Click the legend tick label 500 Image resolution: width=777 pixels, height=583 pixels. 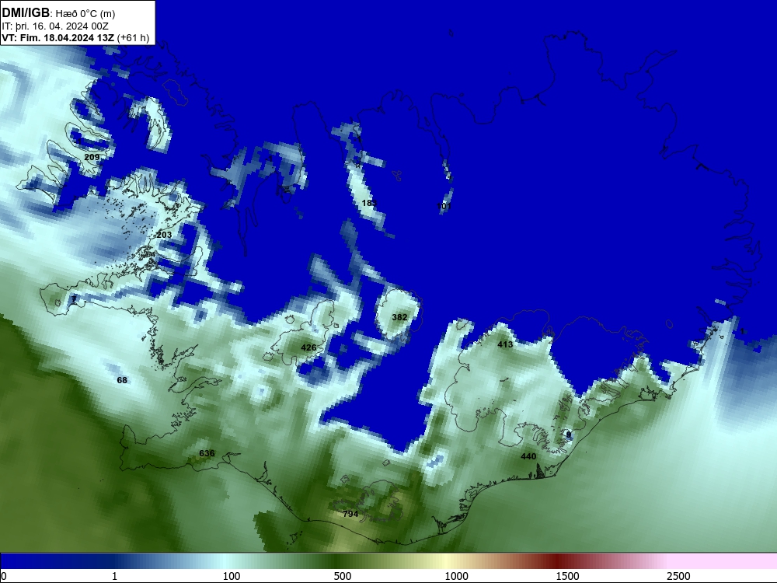pyautogui.click(x=343, y=576)
